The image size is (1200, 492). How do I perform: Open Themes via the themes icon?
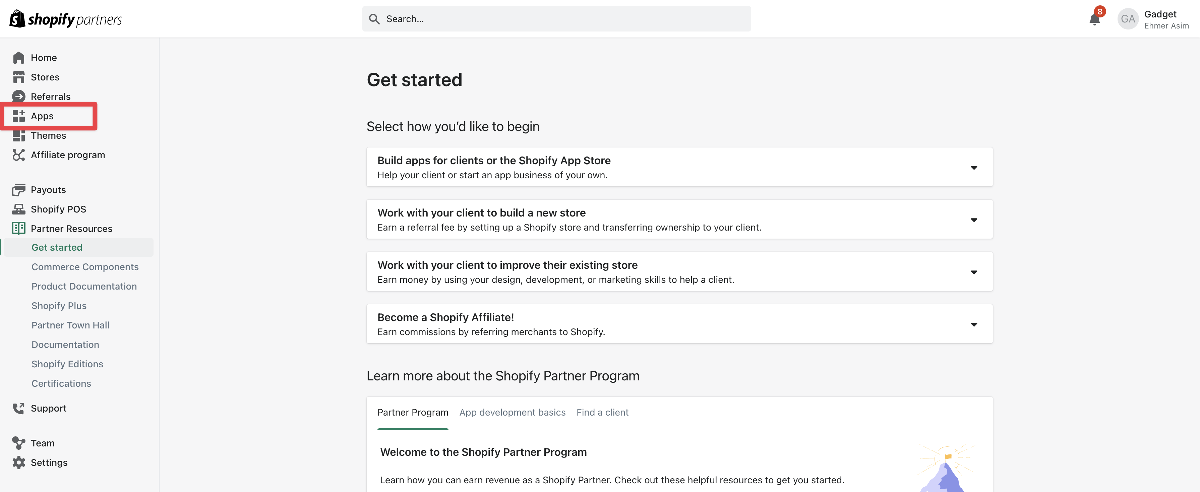[19, 135]
